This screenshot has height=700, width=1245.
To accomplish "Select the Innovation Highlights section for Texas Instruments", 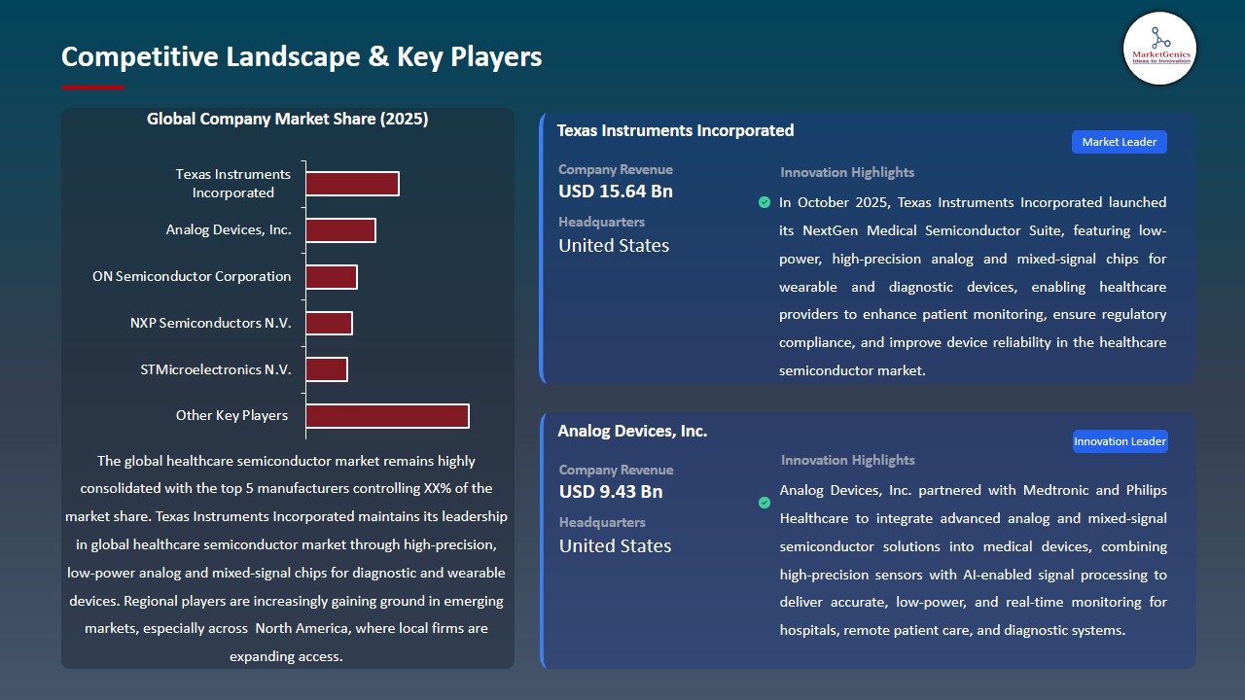I will click(x=846, y=172).
